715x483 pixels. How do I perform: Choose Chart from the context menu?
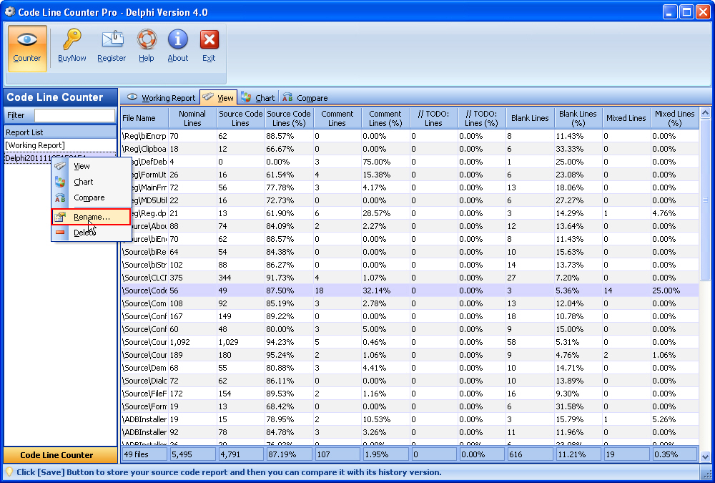(84, 182)
